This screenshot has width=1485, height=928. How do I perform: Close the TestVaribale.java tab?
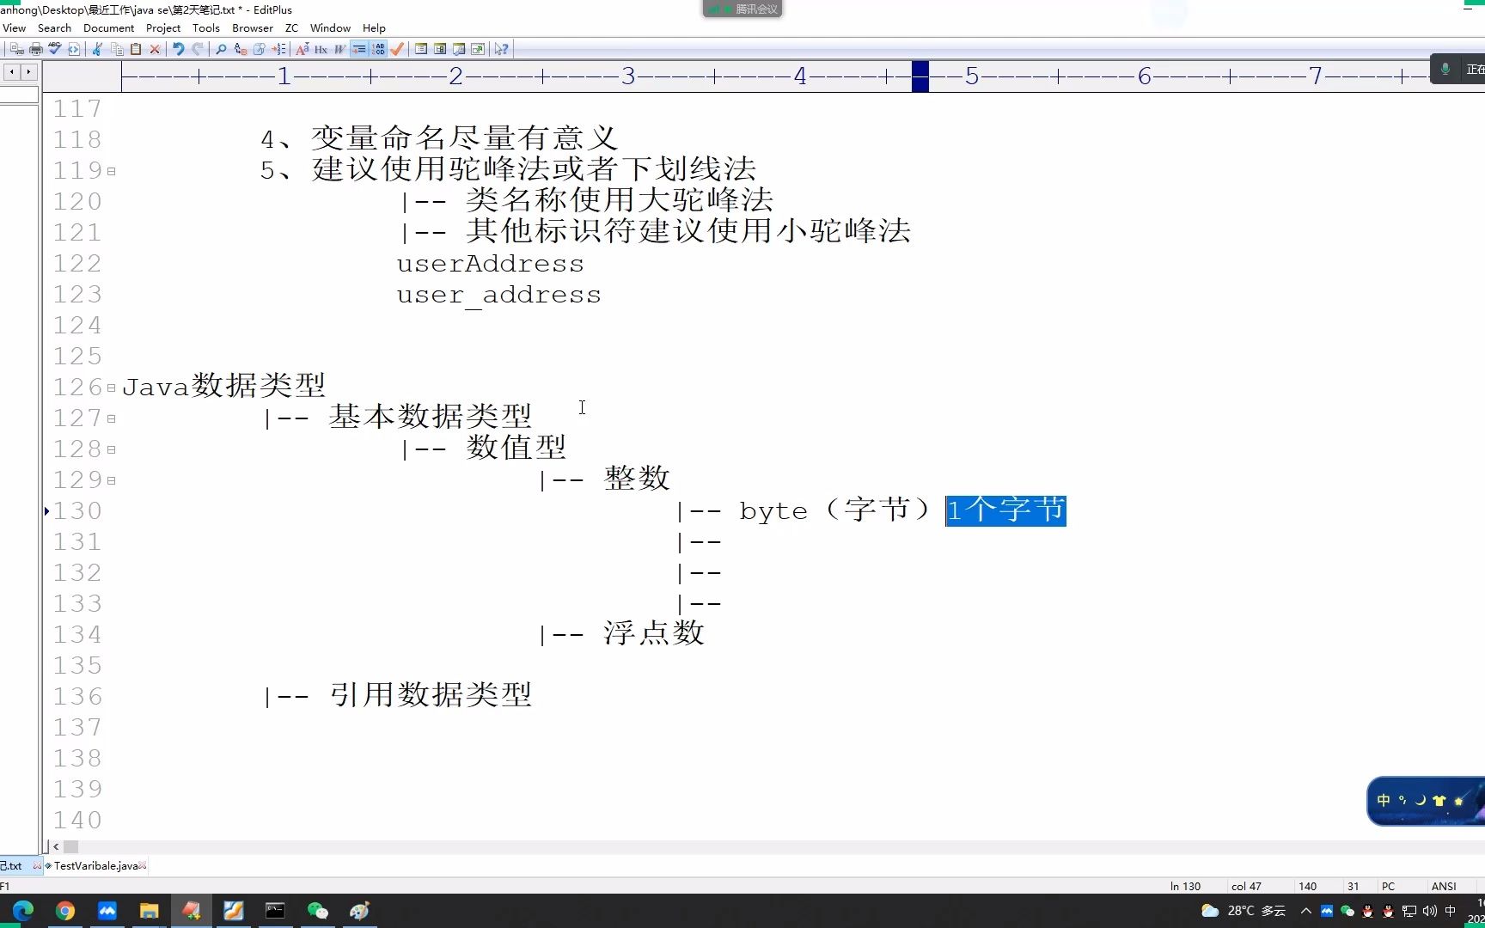point(143,865)
